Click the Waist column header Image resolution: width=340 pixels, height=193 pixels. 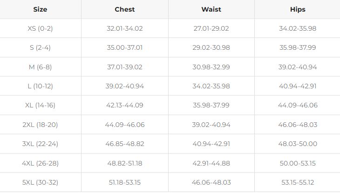tap(211, 9)
